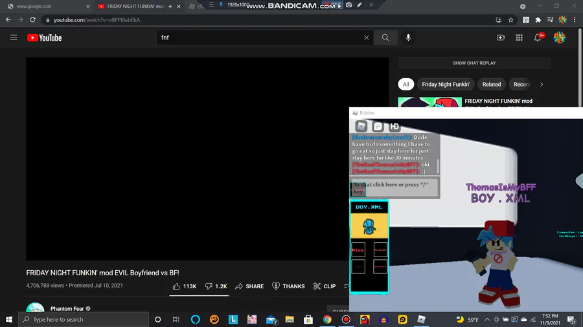This screenshot has height=327, width=583.
Task: Open File Explorer from the taskbar
Action: pyautogui.click(x=290, y=319)
